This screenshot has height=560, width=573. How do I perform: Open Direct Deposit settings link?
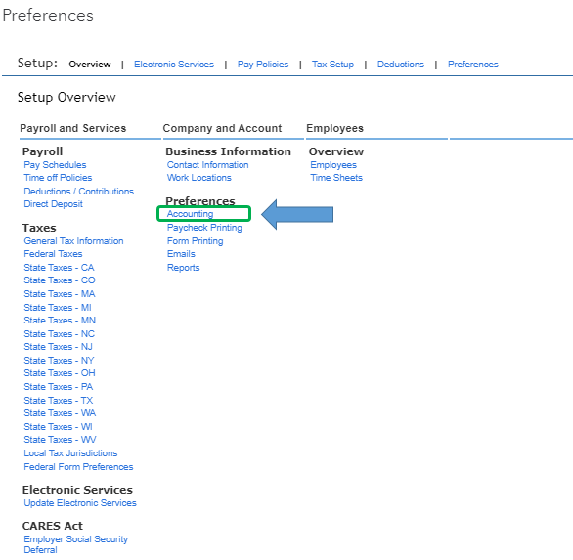(x=54, y=204)
